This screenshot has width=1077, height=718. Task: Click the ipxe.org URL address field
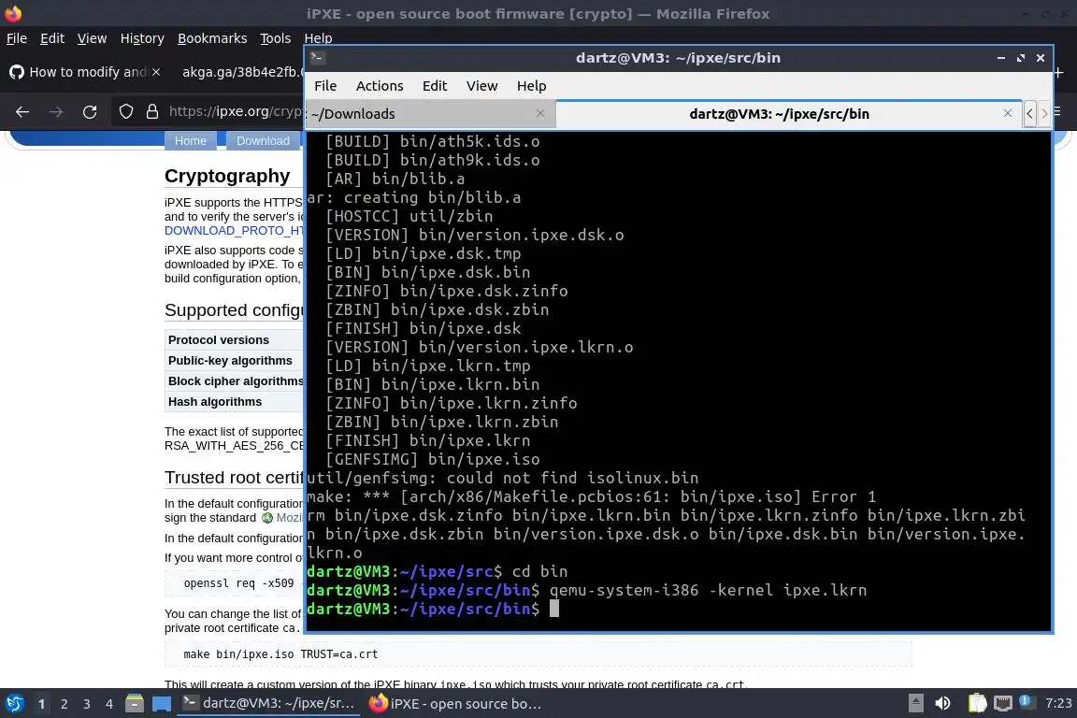pyautogui.click(x=235, y=111)
